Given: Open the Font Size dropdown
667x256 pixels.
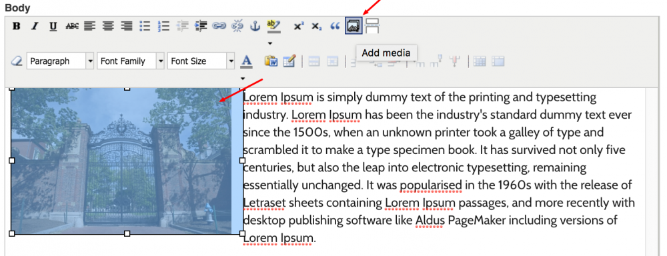Looking at the screenshot, I should coord(201,61).
